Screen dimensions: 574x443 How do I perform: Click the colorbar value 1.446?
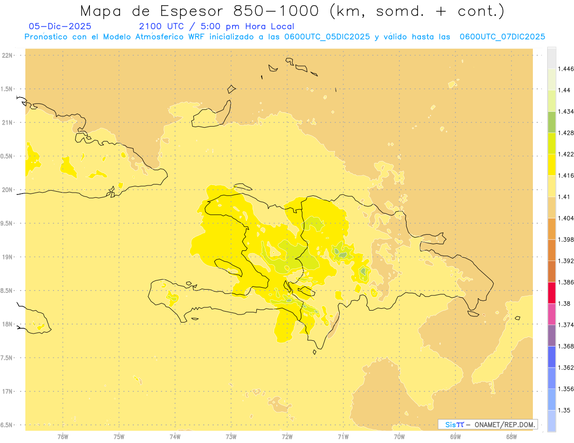(x=566, y=69)
